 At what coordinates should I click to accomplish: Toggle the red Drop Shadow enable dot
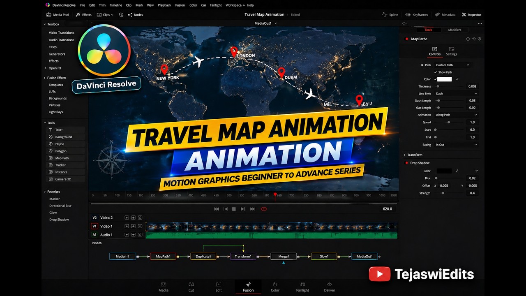point(407,163)
